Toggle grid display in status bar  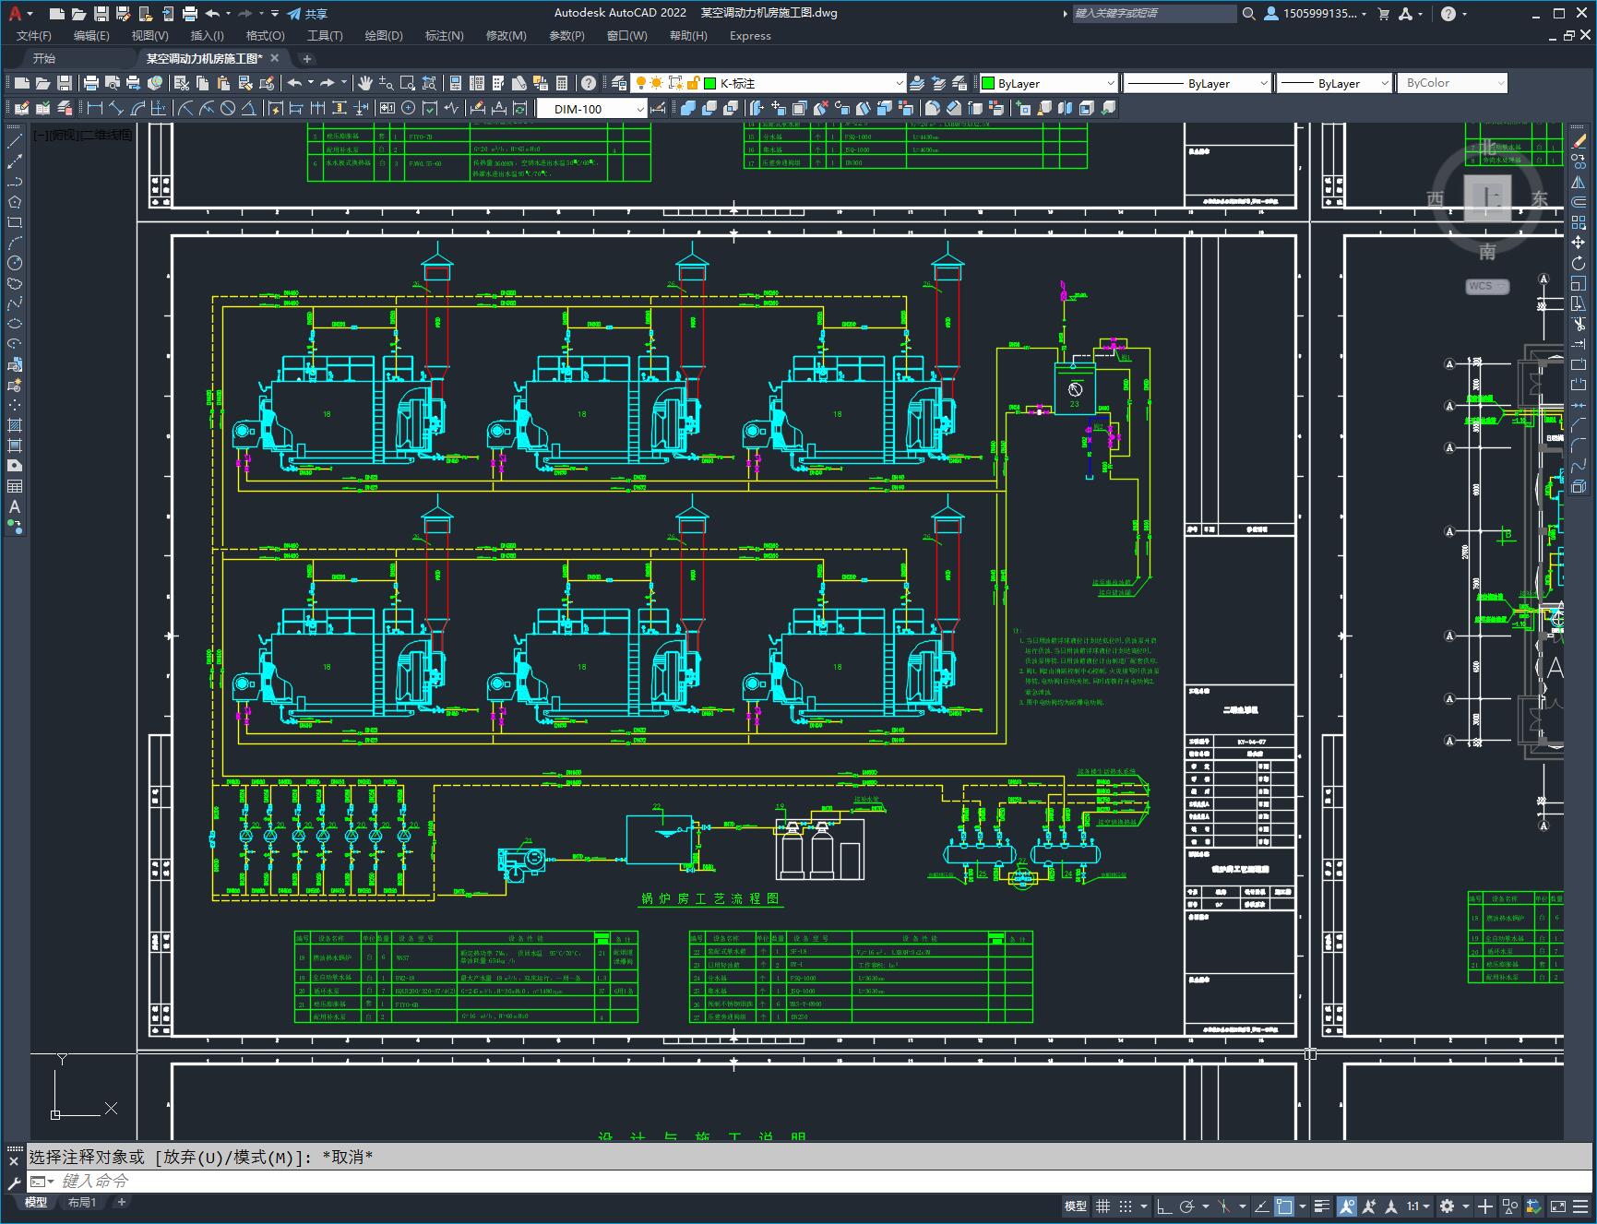tap(1102, 1206)
